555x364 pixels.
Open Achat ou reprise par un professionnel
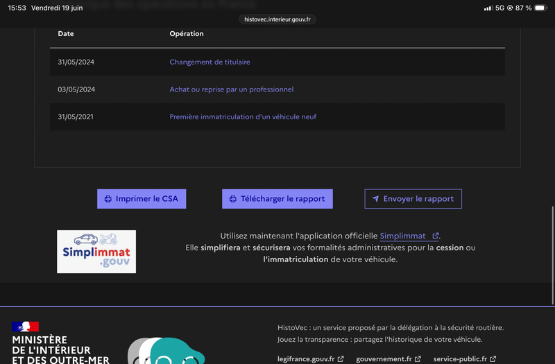232,89
